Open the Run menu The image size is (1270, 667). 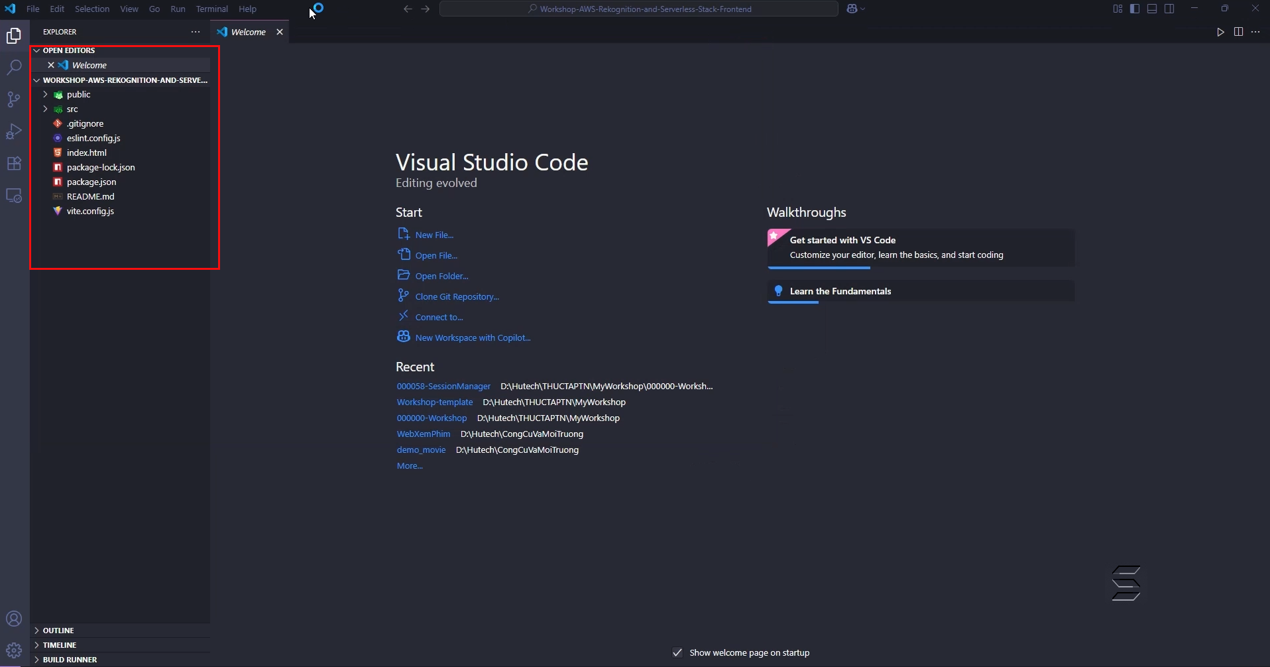[x=178, y=9]
